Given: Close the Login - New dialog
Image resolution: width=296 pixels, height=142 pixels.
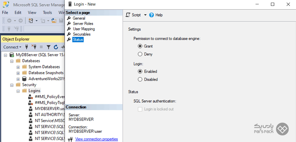Looking at the screenshot, I should click(x=288, y=4).
